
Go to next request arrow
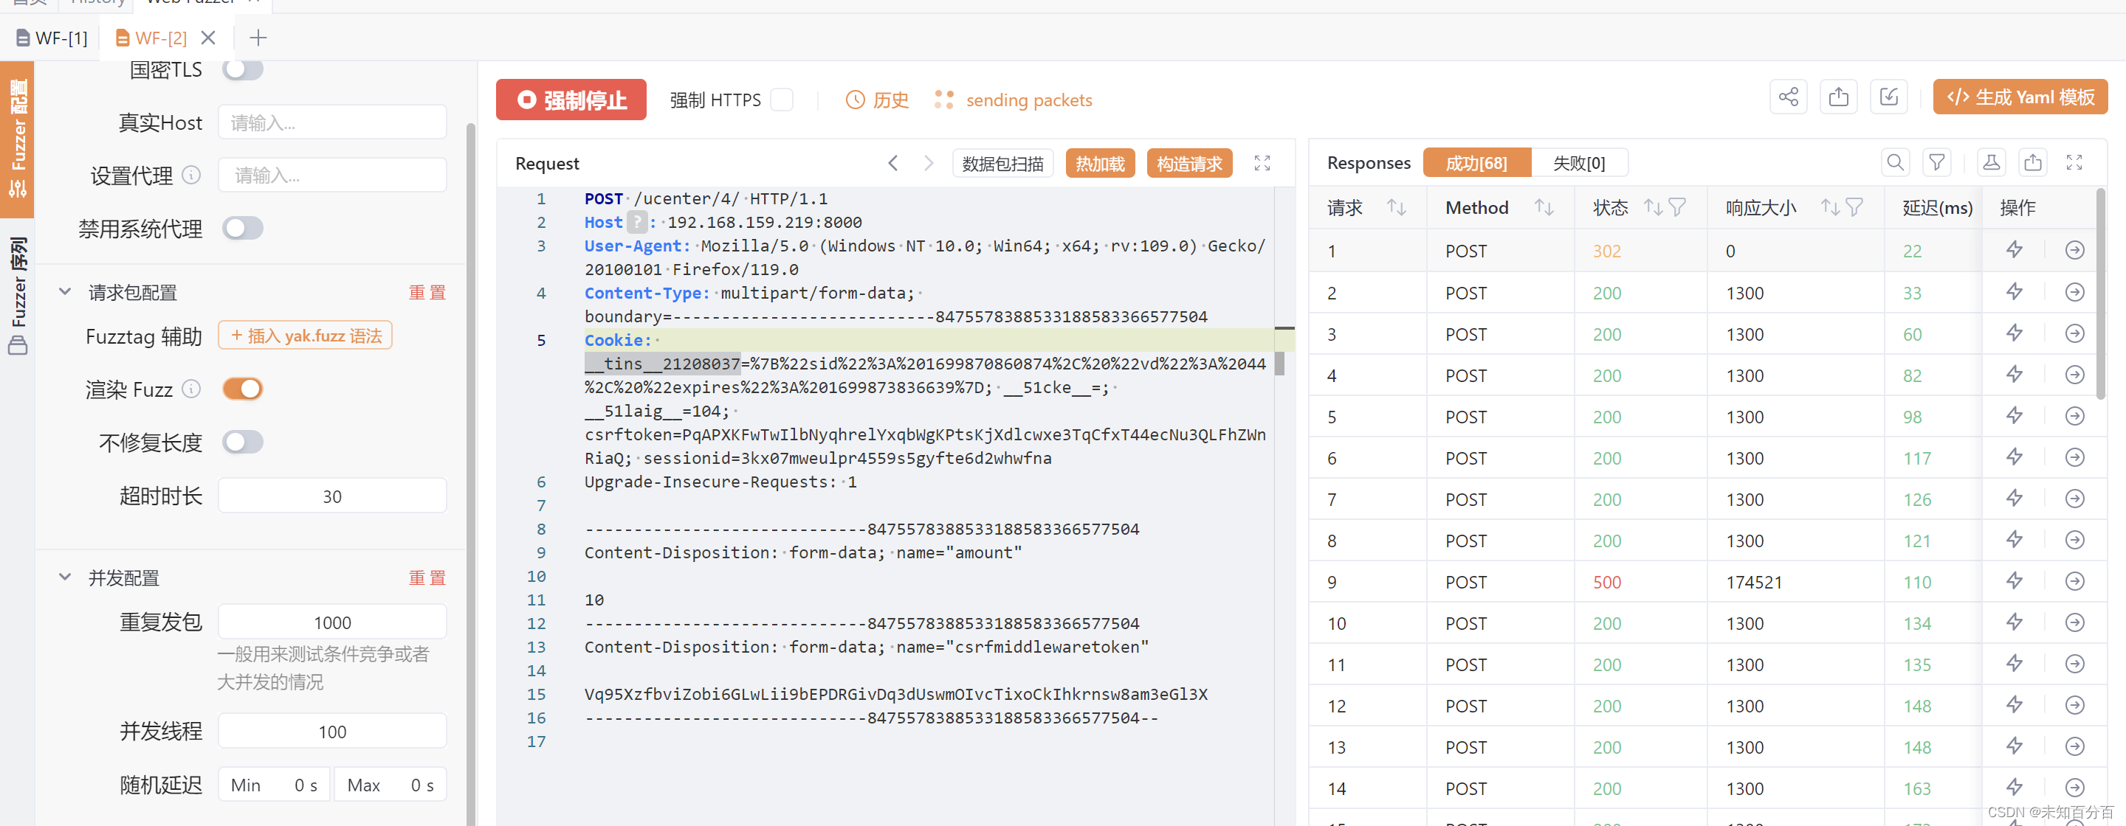tap(928, 163)
